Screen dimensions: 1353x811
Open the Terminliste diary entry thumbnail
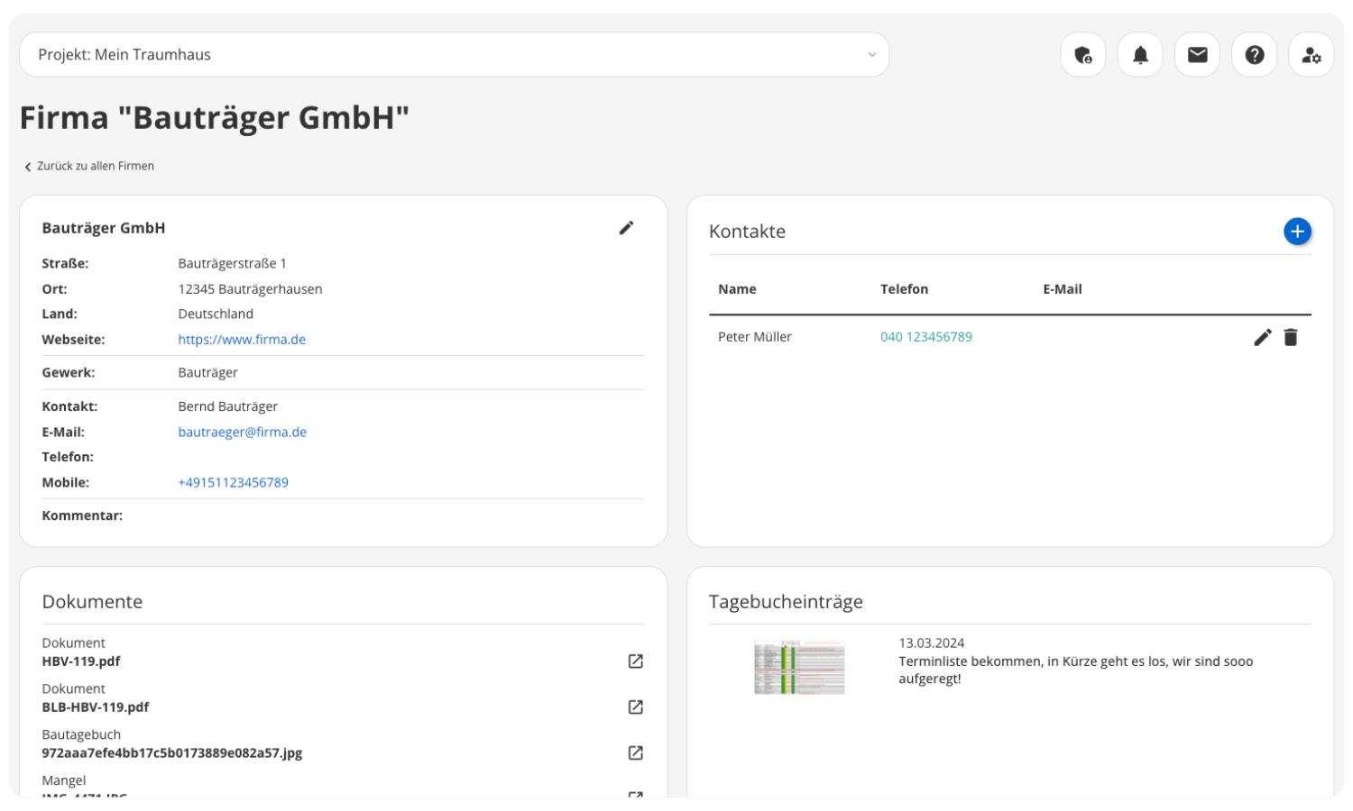799,668
